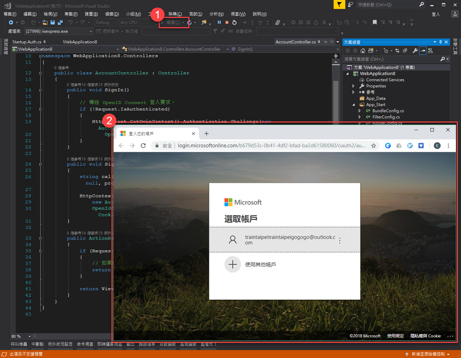Open the WebApplication8 project navigation dropdown
This screenshot has height=358, width=461.
click(65, 49)
